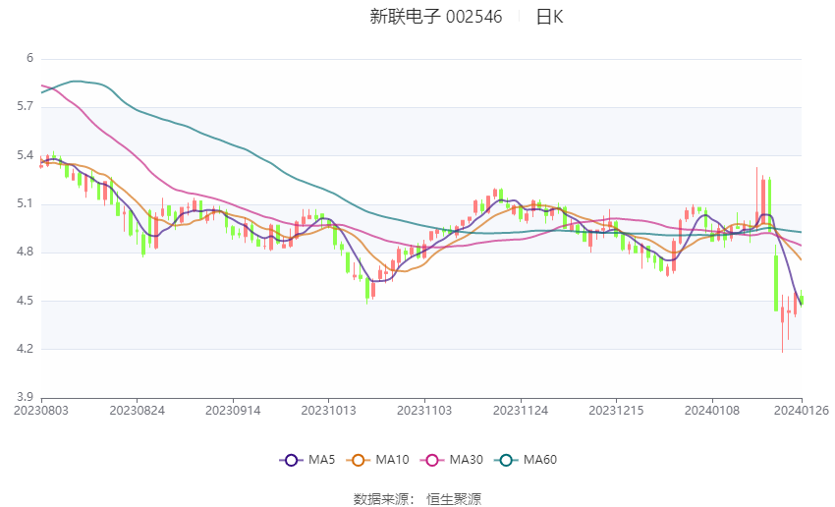Select the 20230803 date axis label
Screen dimensions: 835x507
click(x=41, y=411)
